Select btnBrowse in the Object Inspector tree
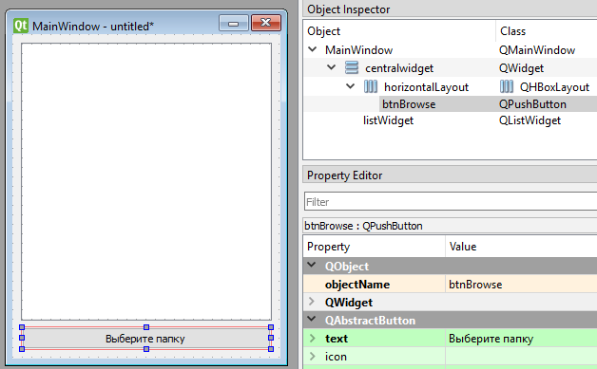The height and width of the screenshot is (369, 597). pos(409,104)
